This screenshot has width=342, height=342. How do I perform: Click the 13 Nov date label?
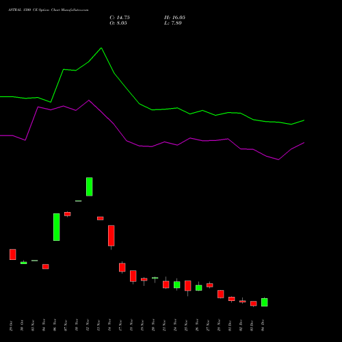[98, 326]
